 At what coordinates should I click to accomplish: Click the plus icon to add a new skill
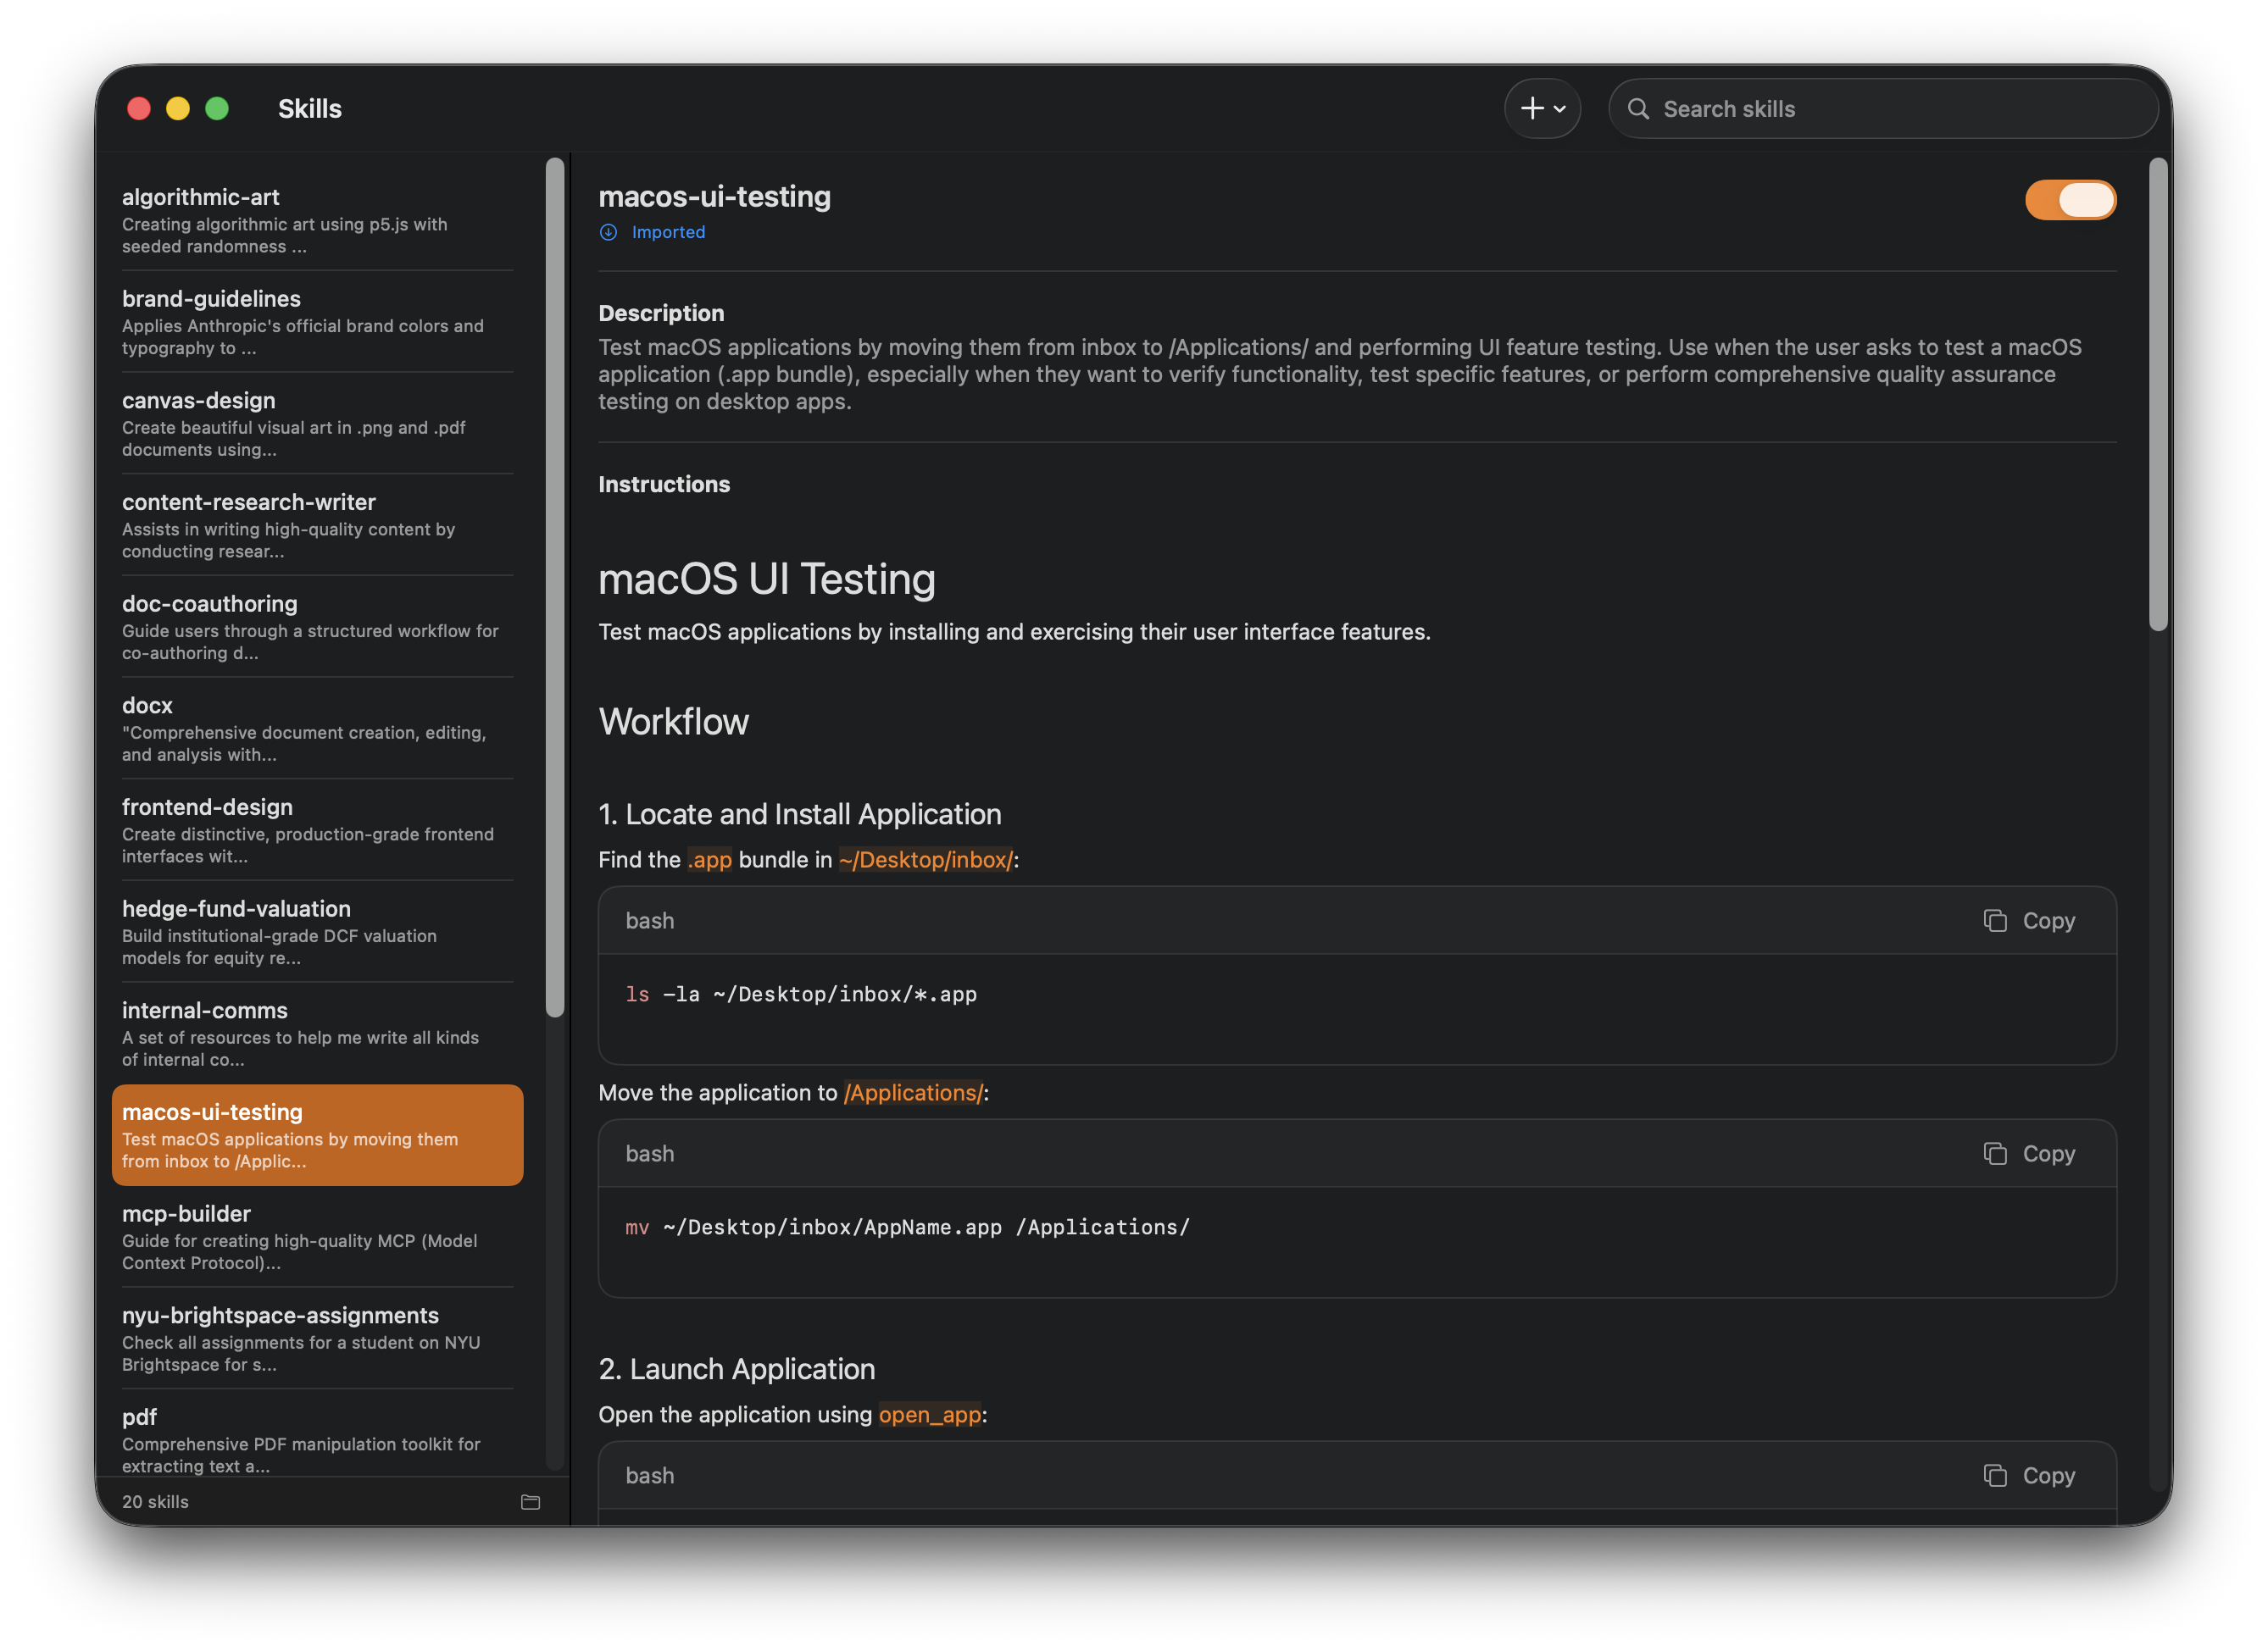tap(1531, 108)
